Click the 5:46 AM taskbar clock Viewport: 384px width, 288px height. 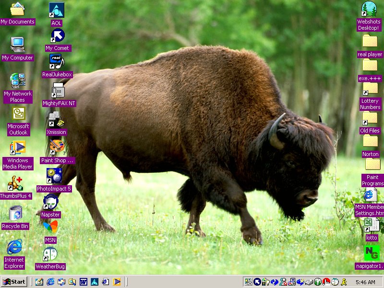click(365, 282)
